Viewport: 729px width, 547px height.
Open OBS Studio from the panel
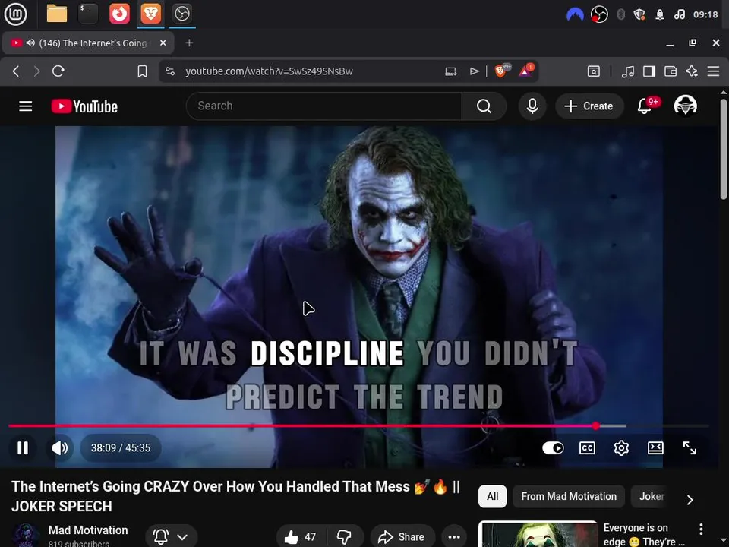(181, 14)
